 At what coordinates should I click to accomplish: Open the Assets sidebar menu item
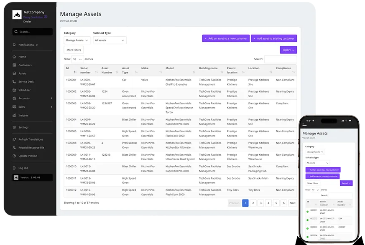tap(22, 73)
